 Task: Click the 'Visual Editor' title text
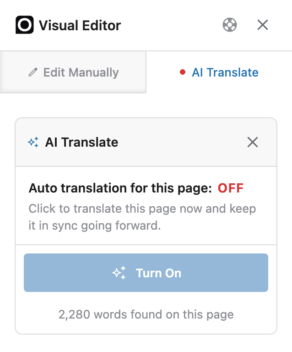[x=80, y=25]
